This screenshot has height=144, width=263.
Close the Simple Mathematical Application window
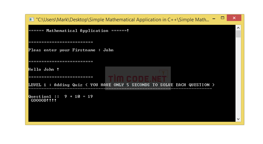pyautogui.click(x=234, y=18)
